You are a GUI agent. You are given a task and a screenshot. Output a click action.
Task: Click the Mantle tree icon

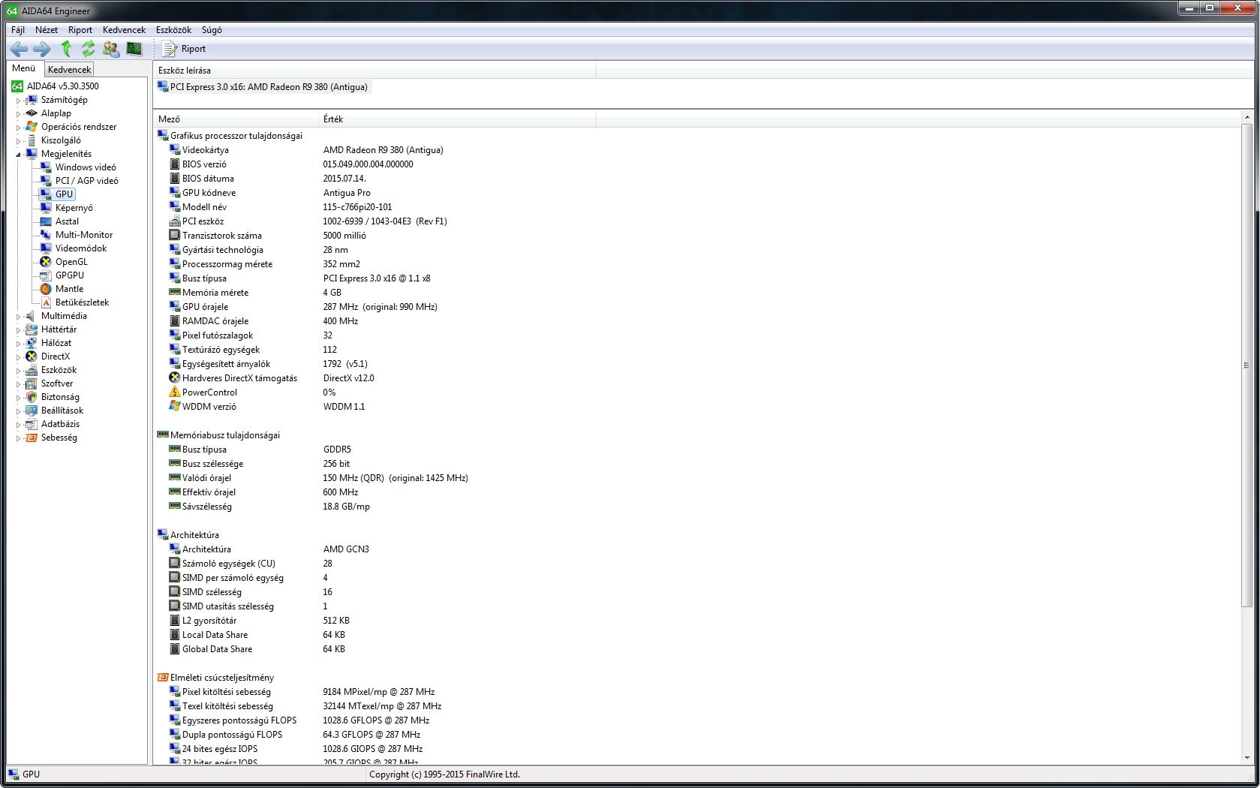point(46,289)
